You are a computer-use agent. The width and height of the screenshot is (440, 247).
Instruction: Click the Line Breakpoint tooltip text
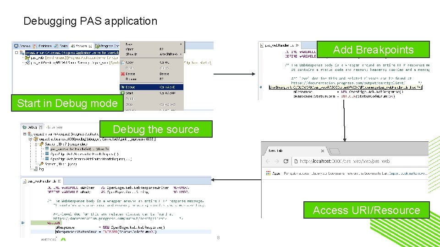pos(346,87)
